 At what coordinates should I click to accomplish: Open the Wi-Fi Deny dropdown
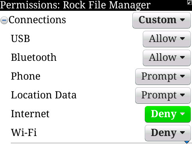(x=168, y=133)
